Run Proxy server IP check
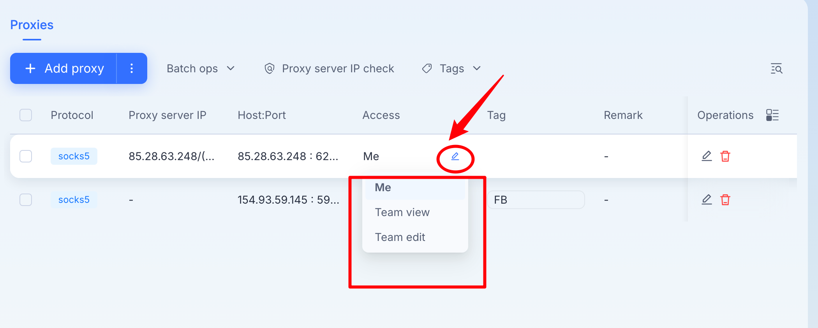This screenshot has width=818, height=328. 329,68
